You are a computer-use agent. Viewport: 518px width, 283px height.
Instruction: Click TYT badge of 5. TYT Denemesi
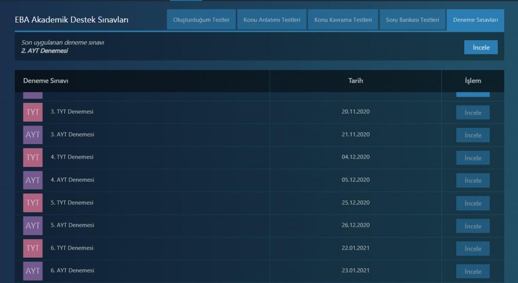point(33,203)
